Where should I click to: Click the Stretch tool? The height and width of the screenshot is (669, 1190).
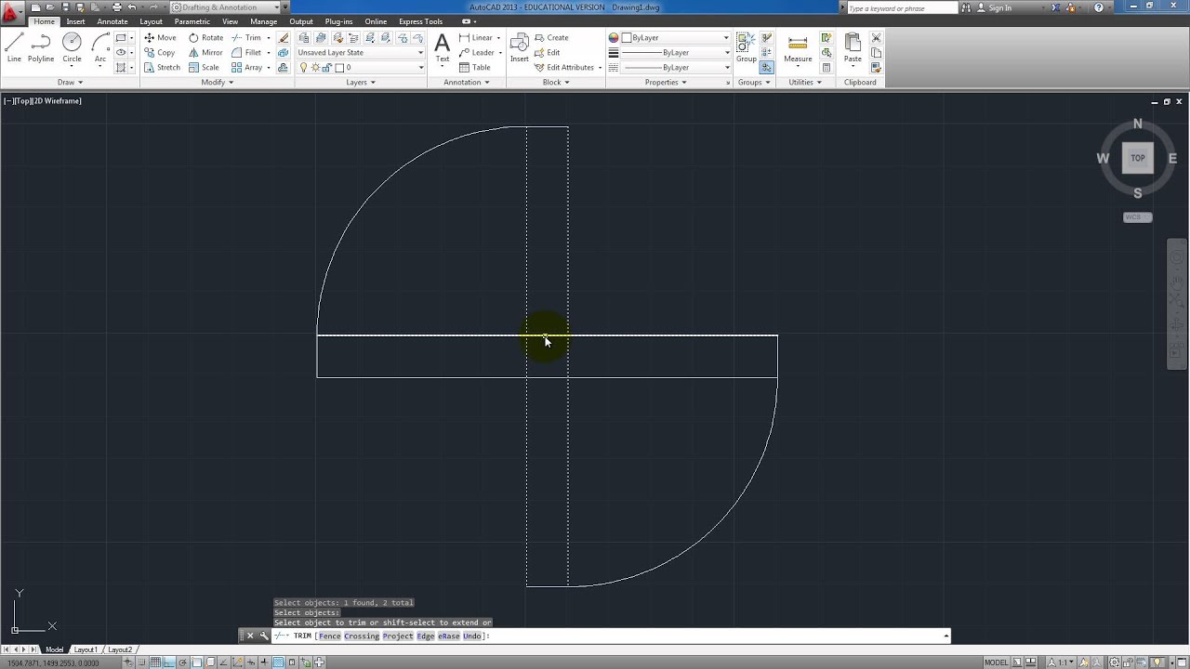coord(162,68)
